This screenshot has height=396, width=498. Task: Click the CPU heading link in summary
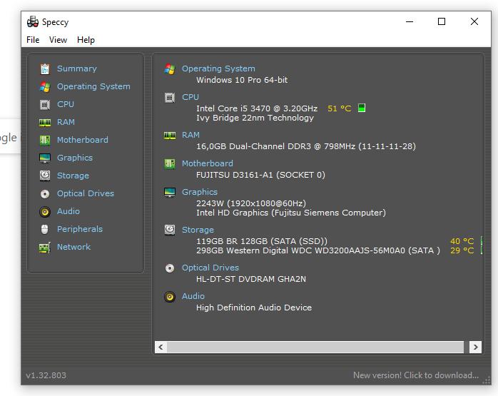point(190,97)
